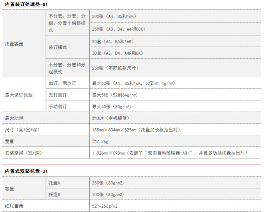Select the 托盘A cell
264x212 pixels.
(54, 183)
